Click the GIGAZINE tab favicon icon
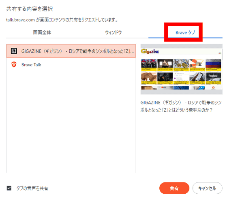Image resolution: width=227 pixels, height=199 pixels. pyautogui.click(x=14, y=51)
